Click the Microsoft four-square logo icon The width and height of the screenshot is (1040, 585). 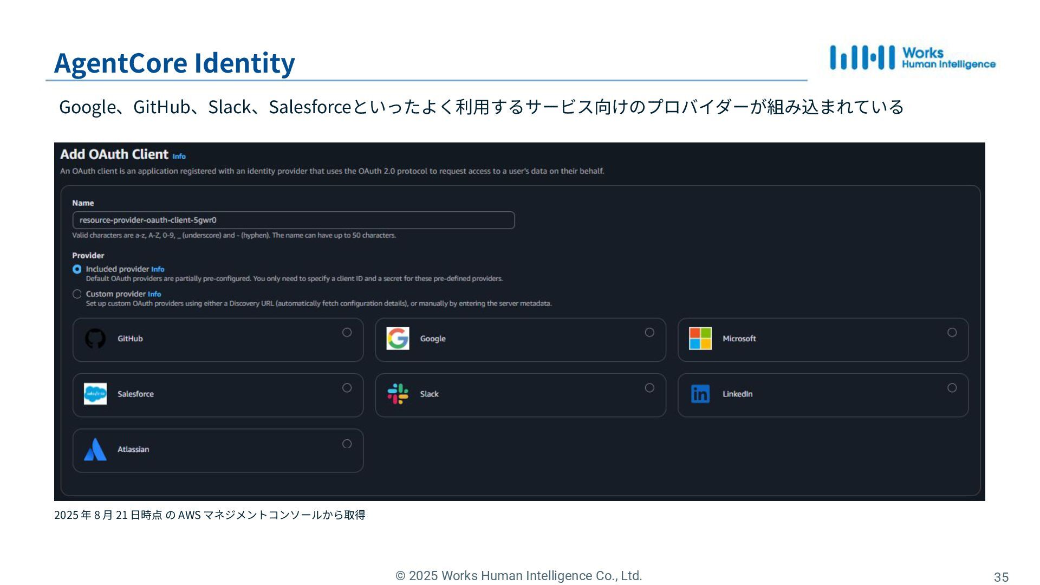coord(700,339)
